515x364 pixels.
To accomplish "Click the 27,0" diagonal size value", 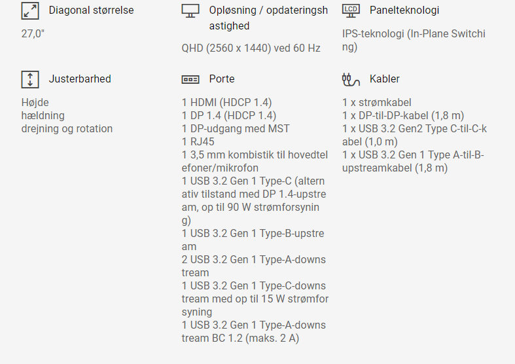I will (33, 33).
